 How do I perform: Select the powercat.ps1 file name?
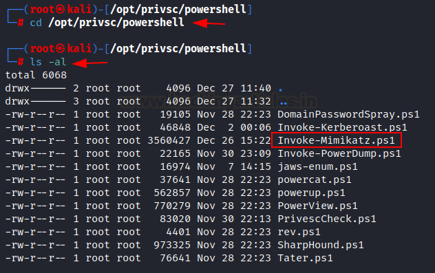pos(315,179)
